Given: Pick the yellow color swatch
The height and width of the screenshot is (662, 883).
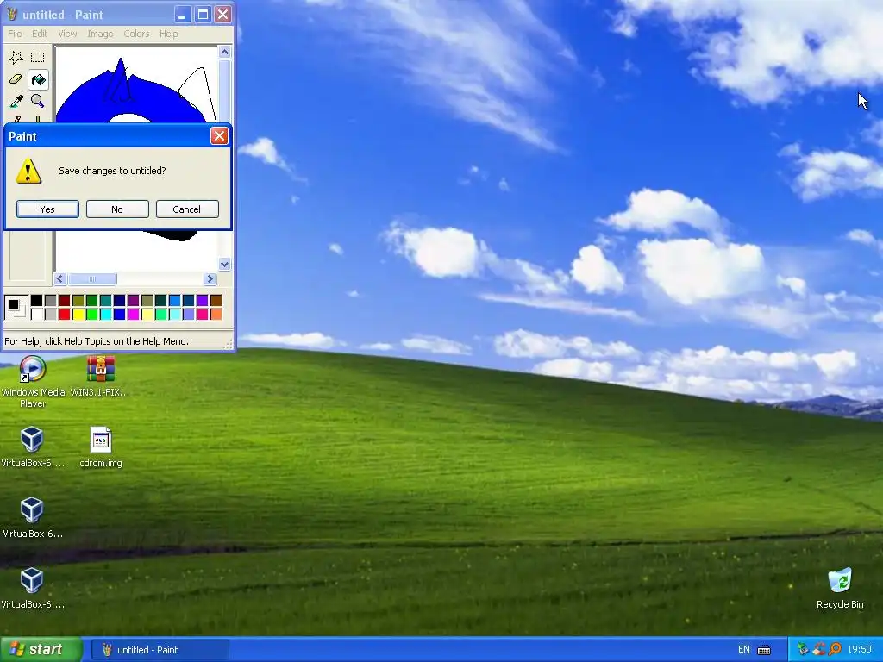Looking at the screenshot, I should tap(78, 314).
